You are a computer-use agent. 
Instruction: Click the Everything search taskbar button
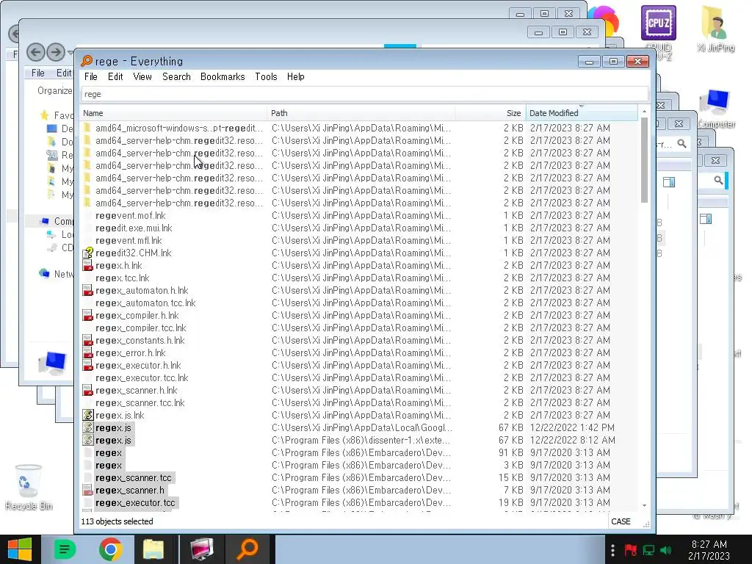[248, 549]
